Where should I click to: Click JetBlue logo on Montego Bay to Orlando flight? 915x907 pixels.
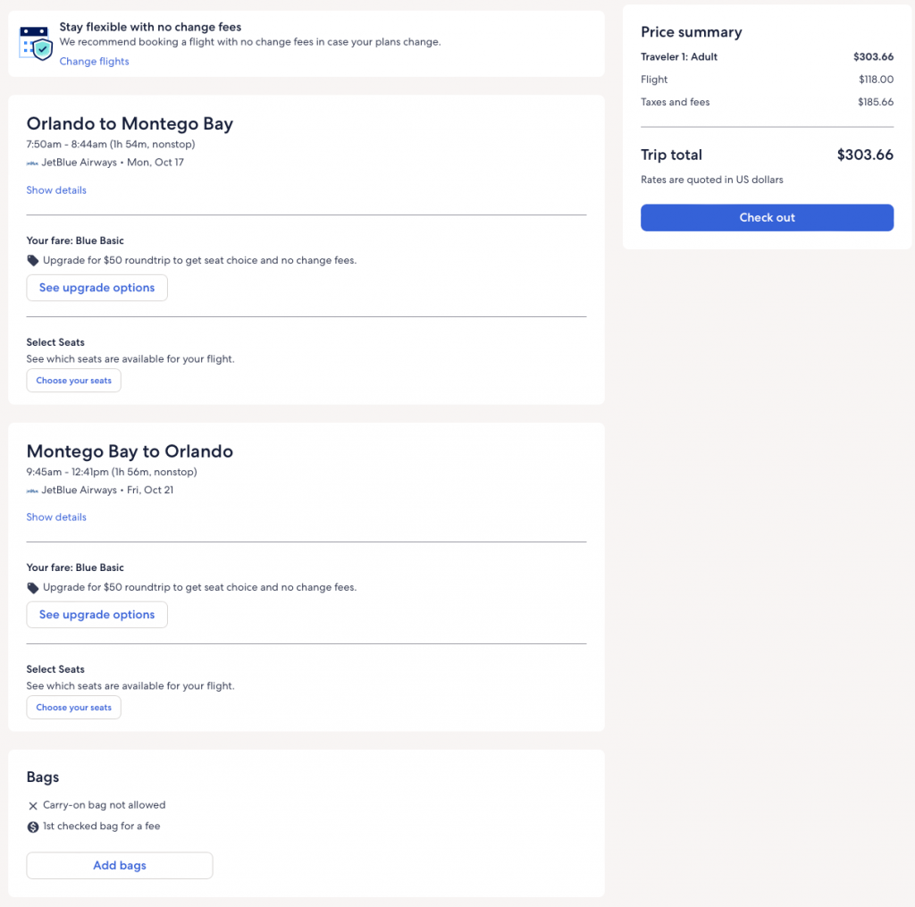coord(32,491)
